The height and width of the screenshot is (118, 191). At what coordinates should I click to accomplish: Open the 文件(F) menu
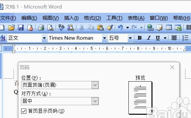click(8, 18)
